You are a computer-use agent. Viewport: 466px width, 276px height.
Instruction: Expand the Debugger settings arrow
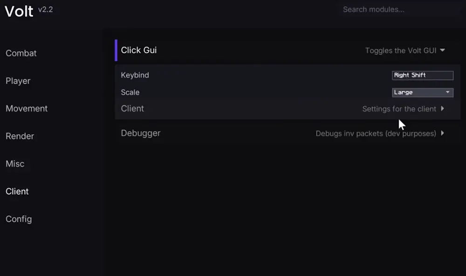point(442,133)
